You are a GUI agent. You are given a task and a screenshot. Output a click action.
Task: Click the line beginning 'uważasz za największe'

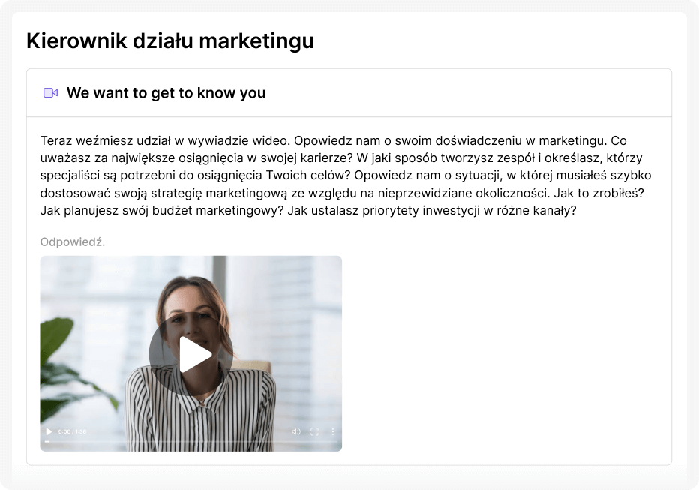click(x=341, y=158)
